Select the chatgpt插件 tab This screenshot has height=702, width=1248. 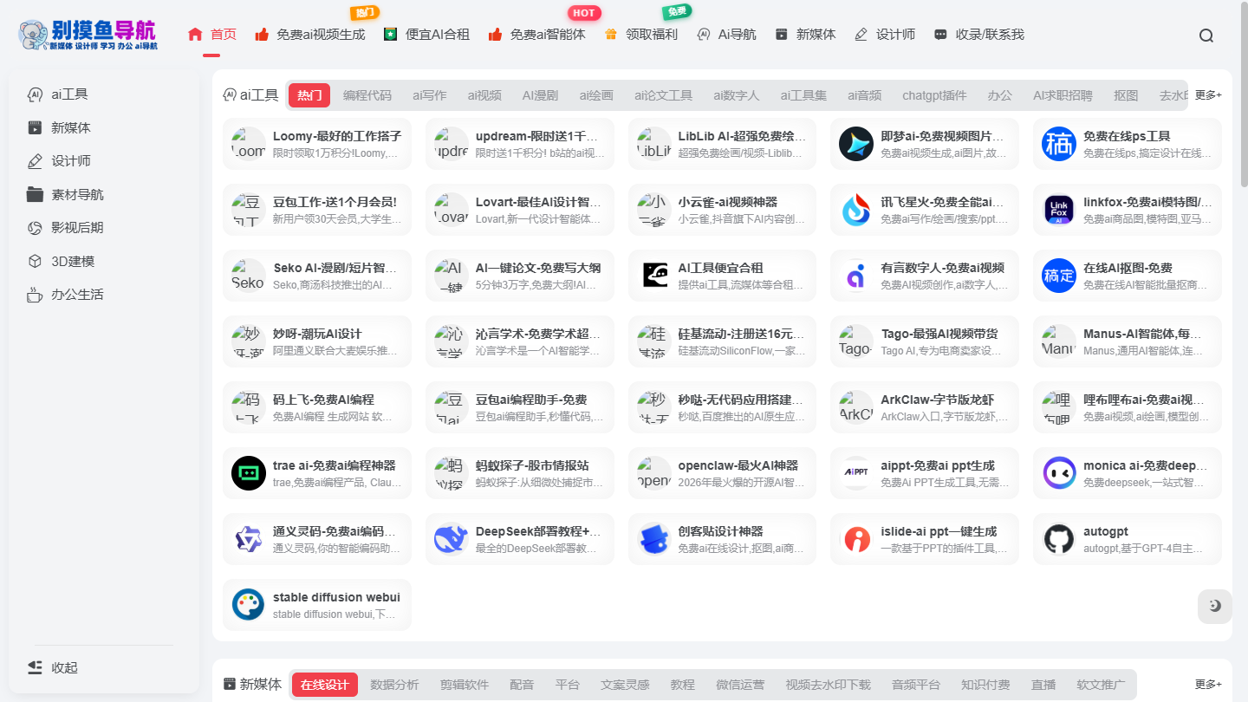tap(934, 95)
